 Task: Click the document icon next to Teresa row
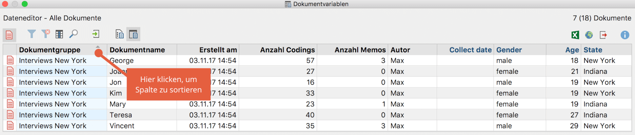[x=10, y=115]
